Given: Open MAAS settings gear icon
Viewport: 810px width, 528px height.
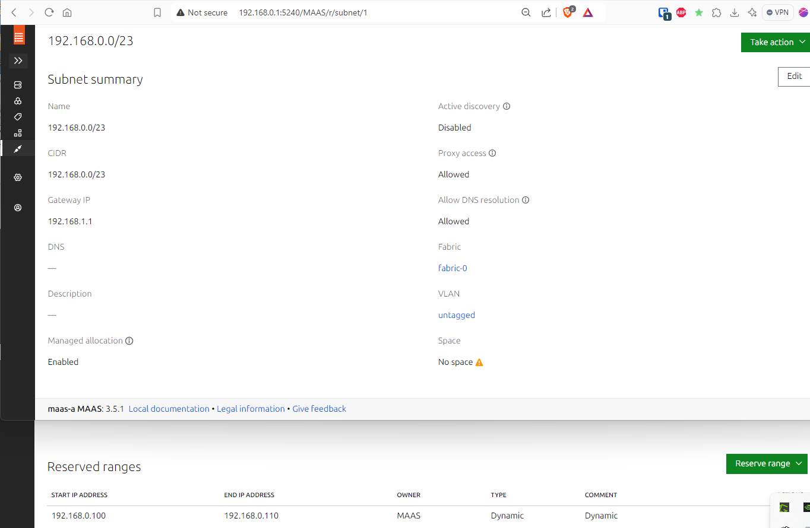Looking at the screenshot, I should click(x=18, y=177).
